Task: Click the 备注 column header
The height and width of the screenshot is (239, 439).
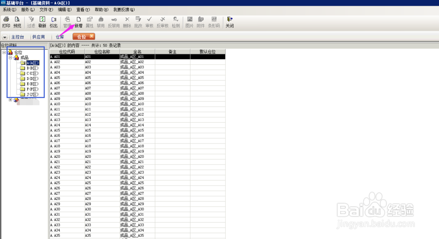Action: tap(173, 52)
